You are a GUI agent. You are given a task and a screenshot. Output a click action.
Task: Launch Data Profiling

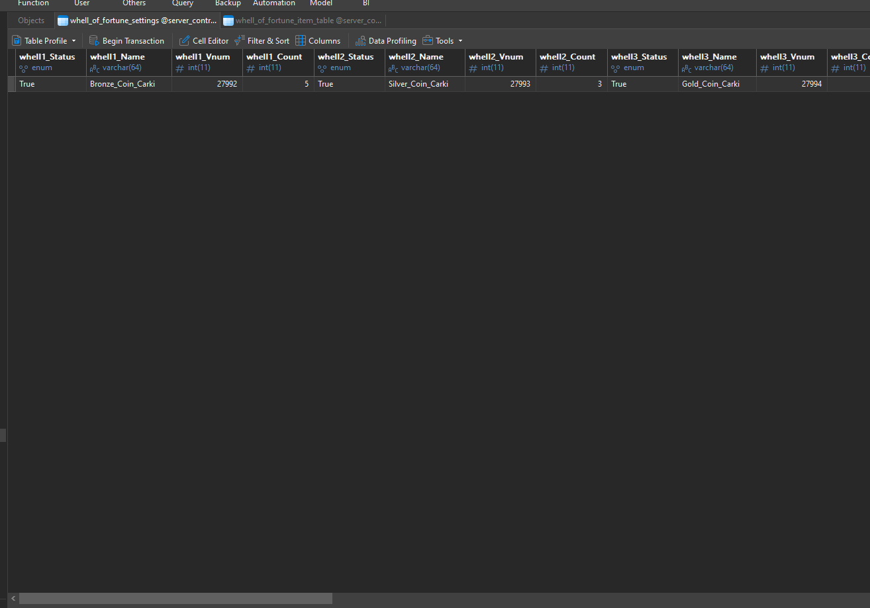click(x=386, y=41)
